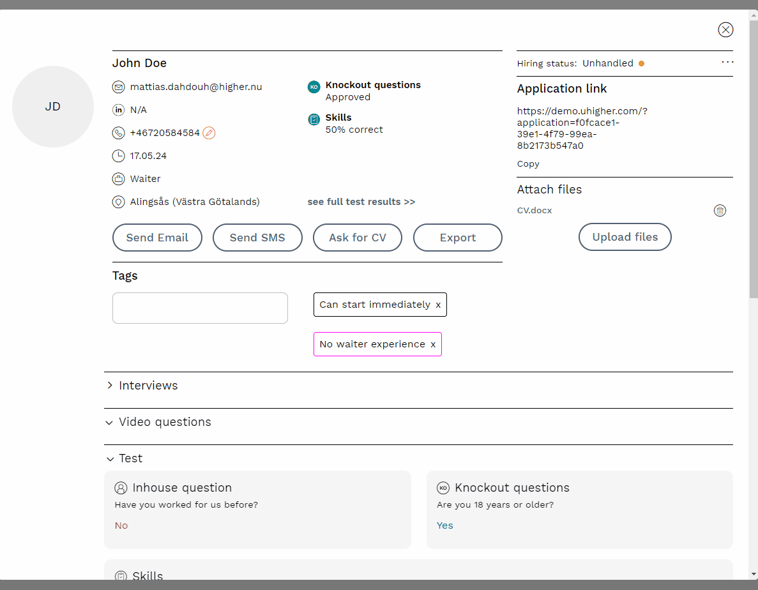Remove the 'No waiter experience' tag
Image resolution: width=758 pixels, height=590 pixels.
pos(433,345)
